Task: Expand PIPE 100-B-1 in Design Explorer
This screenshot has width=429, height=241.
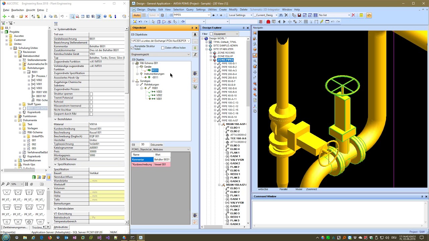Action: pyautogui.click(x=215, y=63)
